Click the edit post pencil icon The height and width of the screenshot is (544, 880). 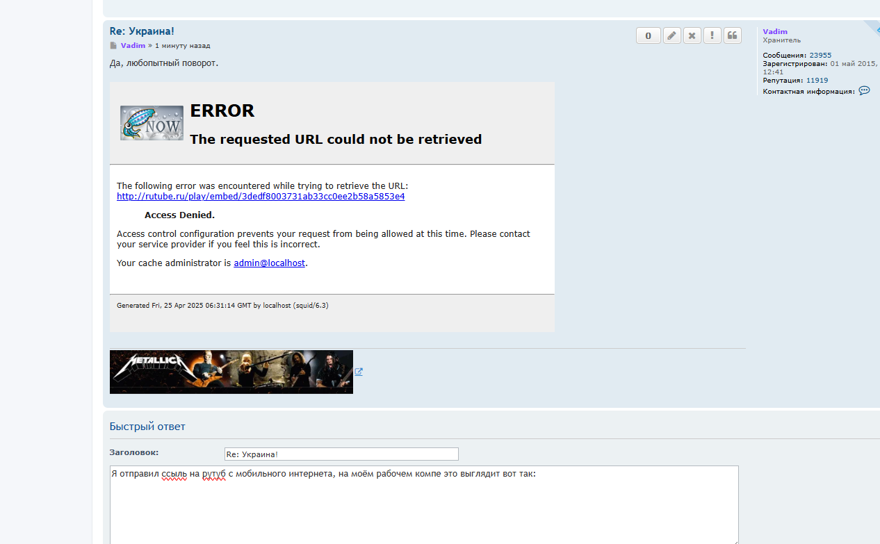click(671, 35)
